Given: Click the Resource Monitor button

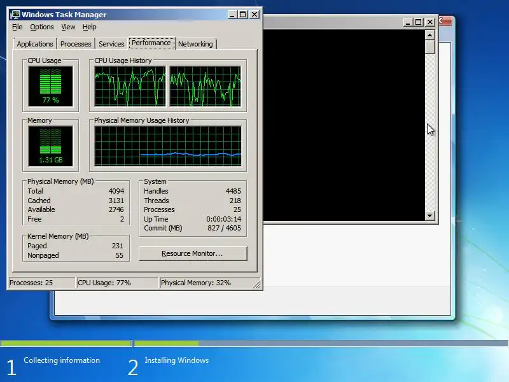Looking at the screenshot, I should (x=193, y=253).
